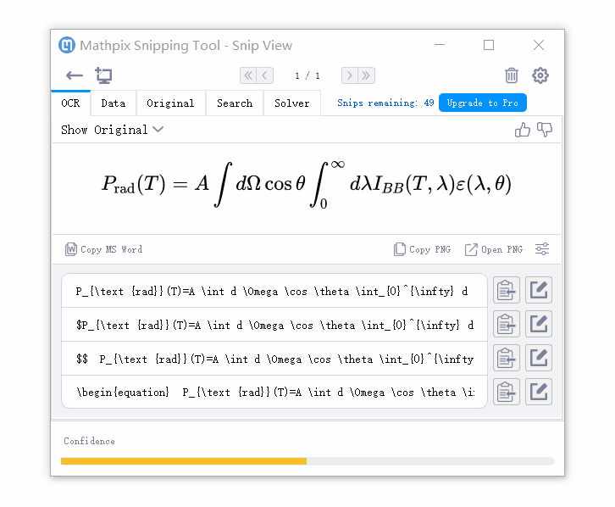Edit the plain LaTeX result row
Image resolution: width=615 pixels, height=507 pixels.
point(539,290)
